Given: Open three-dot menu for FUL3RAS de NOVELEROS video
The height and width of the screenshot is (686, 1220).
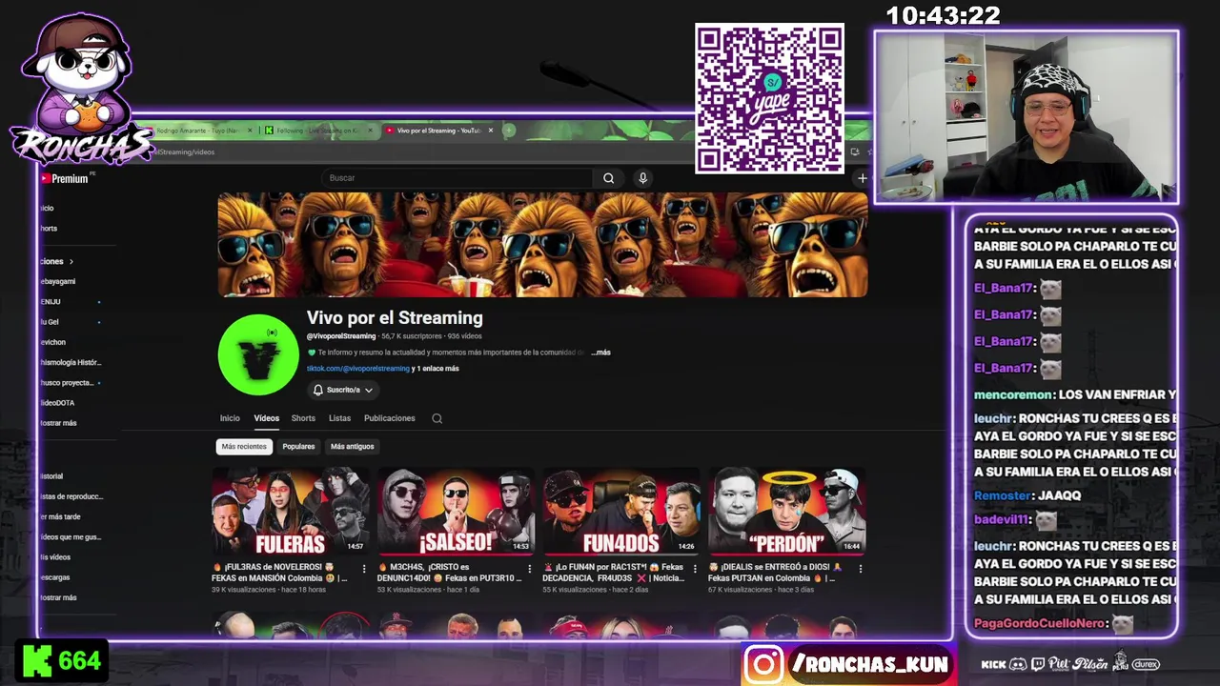Looking at the screenshot, I should pos(363,569).
